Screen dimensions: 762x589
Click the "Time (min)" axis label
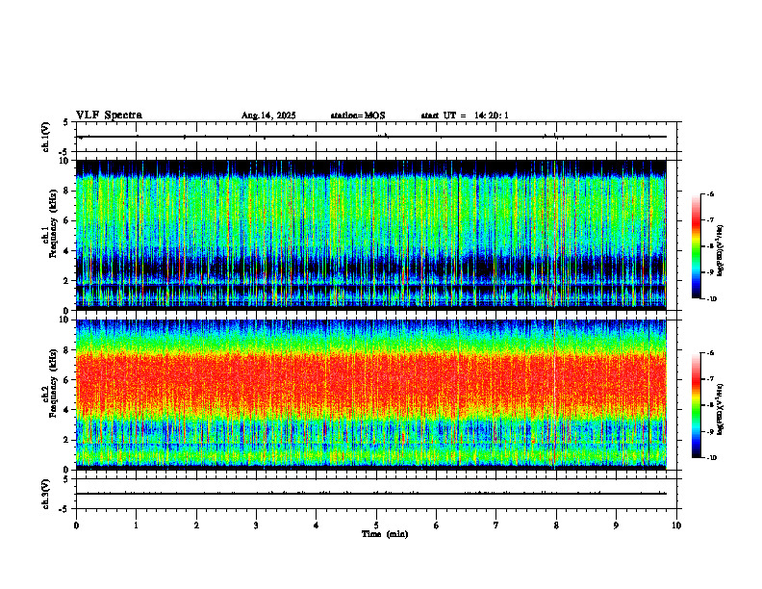click(x=385, y=534)
